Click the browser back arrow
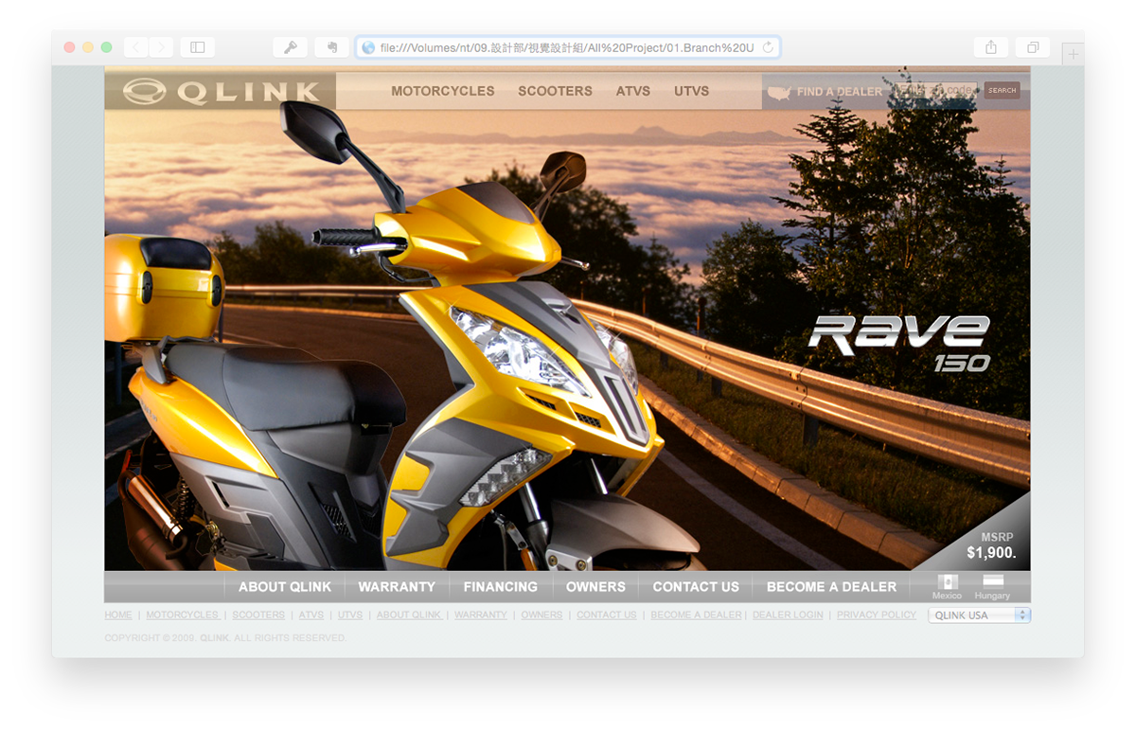The width and height of the screenshot is (1136, 732). pyautogui.click(x=135, y=47)
